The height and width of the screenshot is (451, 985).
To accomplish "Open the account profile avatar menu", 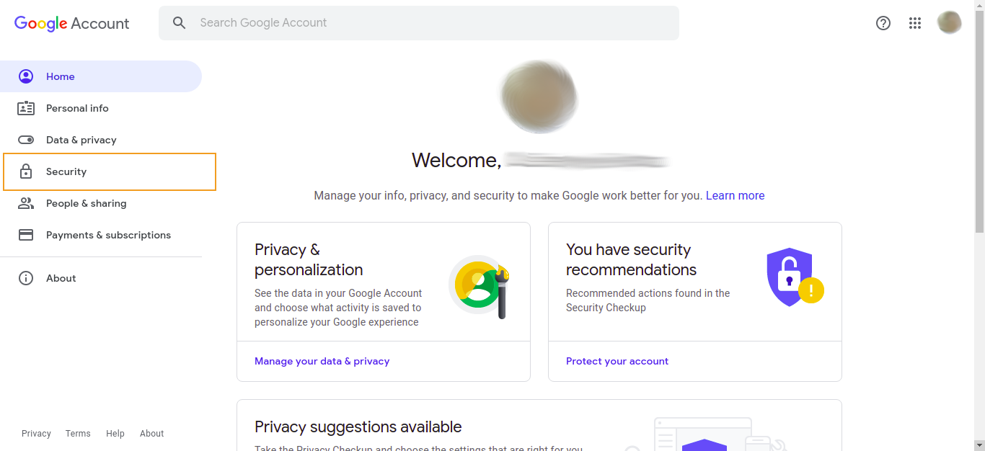I will click(x=950, y=22).
